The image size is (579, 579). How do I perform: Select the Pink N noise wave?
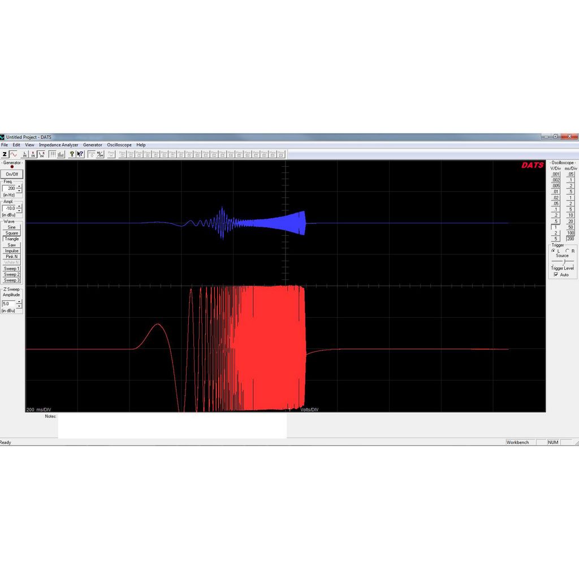click(x=11, y=257)
